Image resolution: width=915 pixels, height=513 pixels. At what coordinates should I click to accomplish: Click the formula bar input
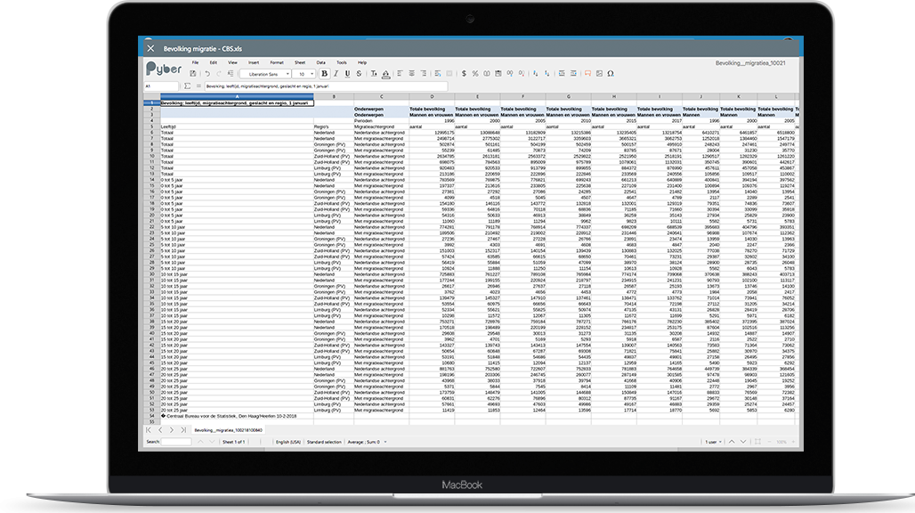tap(326, 86)
